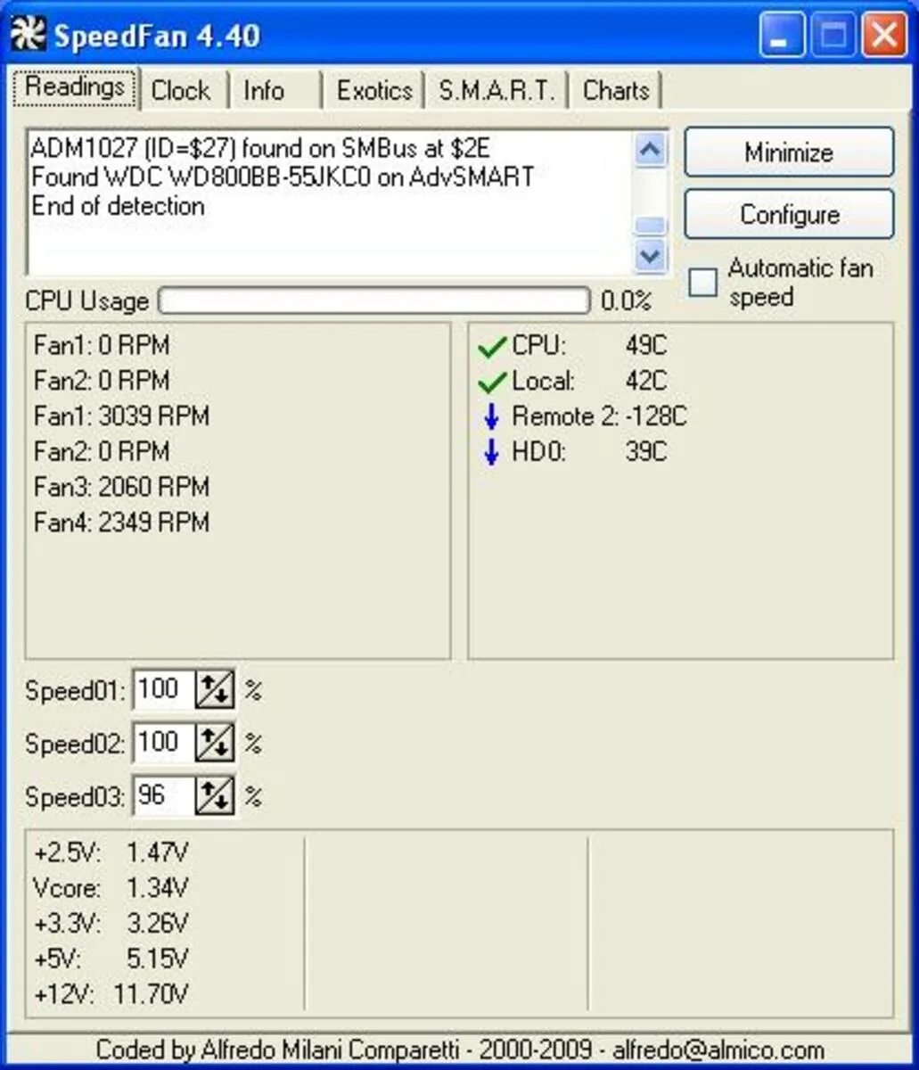This screenshot has height=1070, width=919.
Task: Click the '+2.5V: 1.47V' voltage reading
Action: coord(111,853)
